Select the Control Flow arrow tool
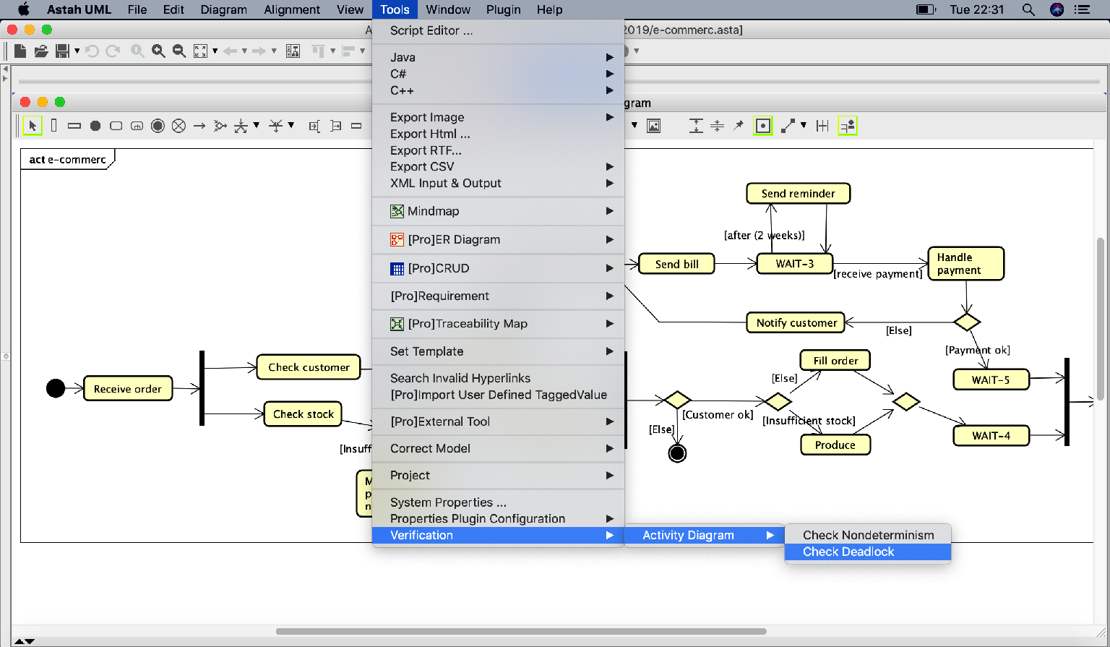The height and width of the screenshot is (647, 1110). pyautogui.click(x=199, y=126)
